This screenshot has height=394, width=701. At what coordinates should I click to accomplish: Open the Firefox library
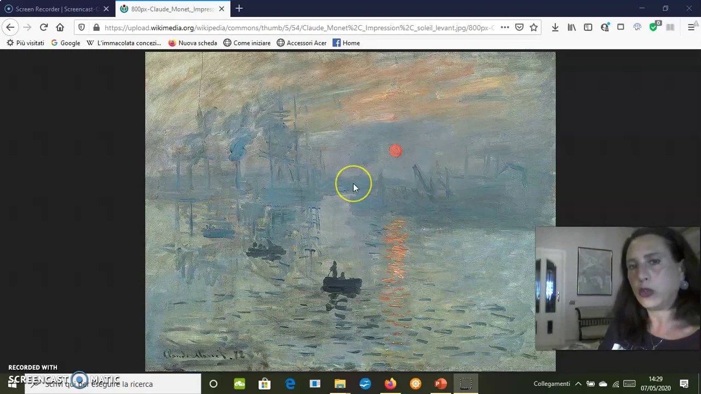[x=572, y=27]
